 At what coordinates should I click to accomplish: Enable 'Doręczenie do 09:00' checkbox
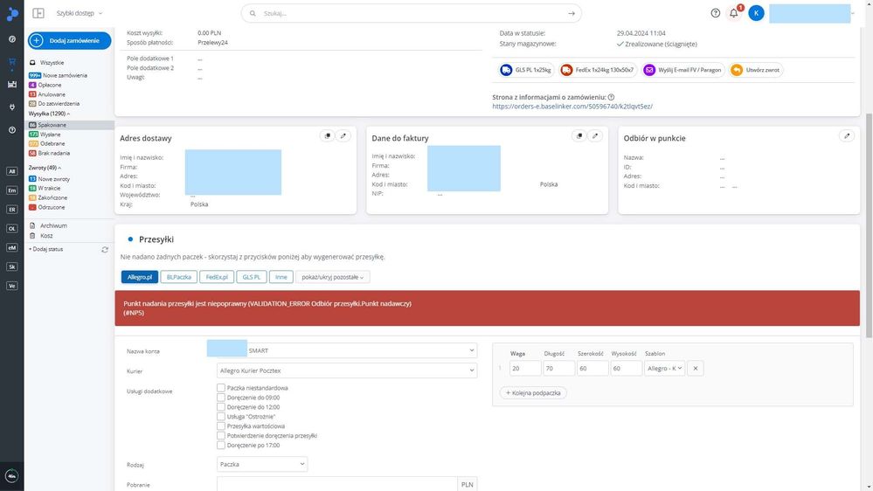coord(221,398)
